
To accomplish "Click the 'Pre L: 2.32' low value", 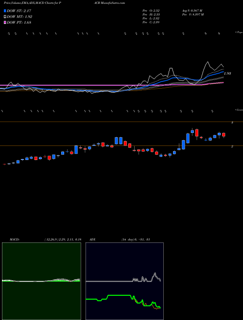I will click(x=151, y=18).
